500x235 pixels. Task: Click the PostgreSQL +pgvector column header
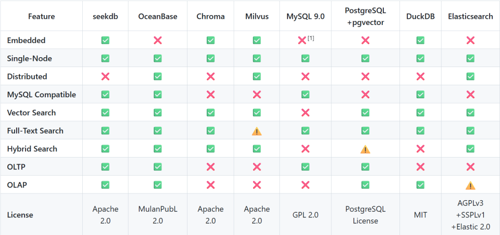coord(365,16)
